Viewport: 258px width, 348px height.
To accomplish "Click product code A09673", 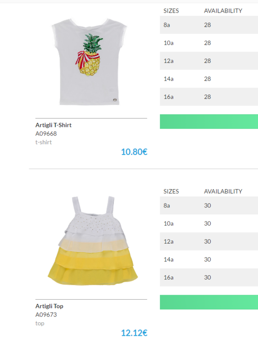I will pyautogui.click(x=46, y=315).
